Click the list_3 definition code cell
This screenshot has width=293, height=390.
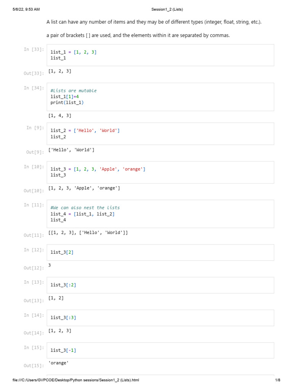[160, 172]
